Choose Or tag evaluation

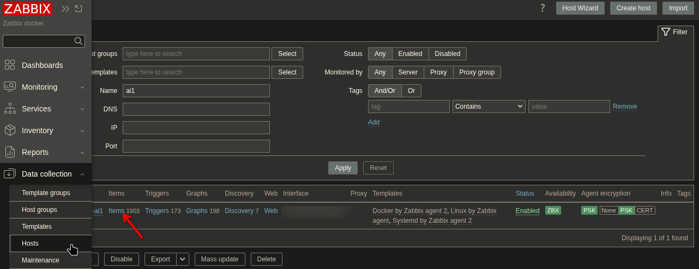tap(412, 91)
